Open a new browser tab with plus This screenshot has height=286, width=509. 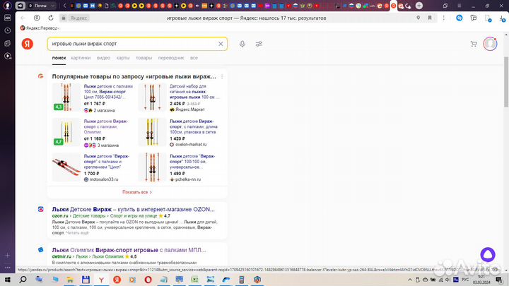[419, 6]
